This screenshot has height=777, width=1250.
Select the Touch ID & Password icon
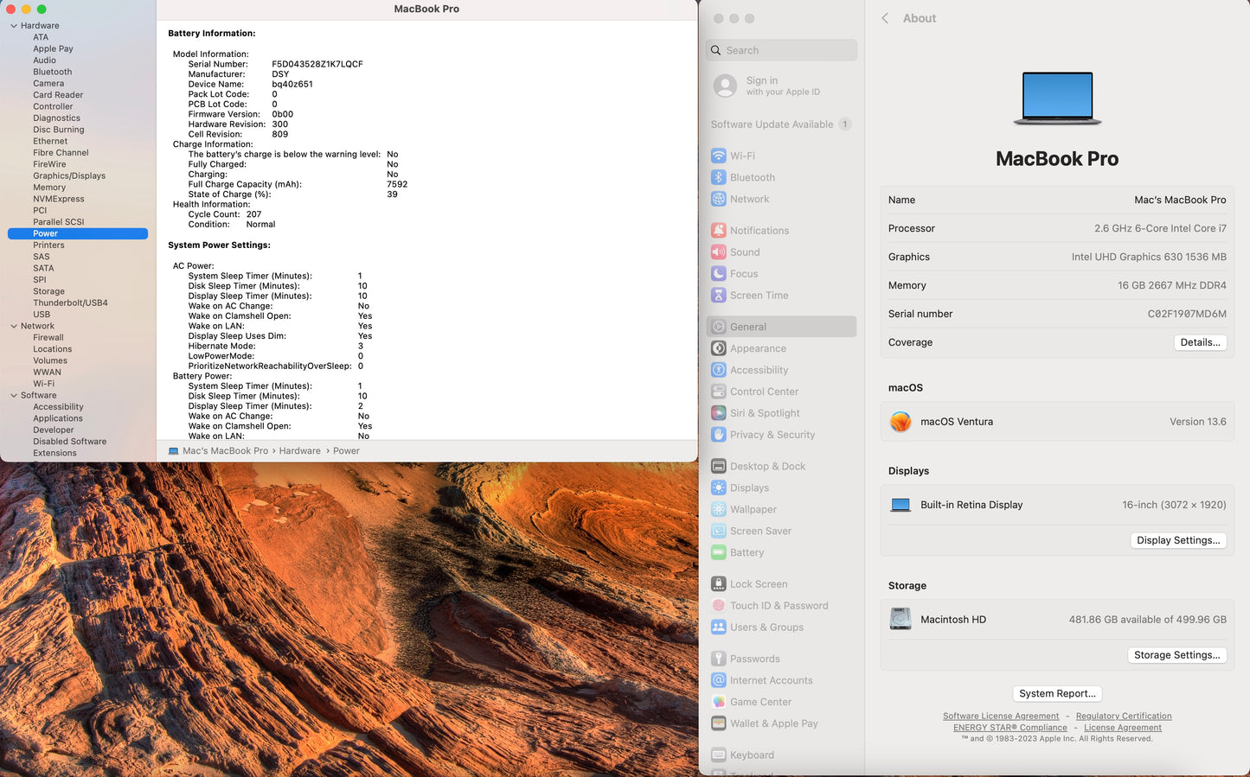point(718,606)
